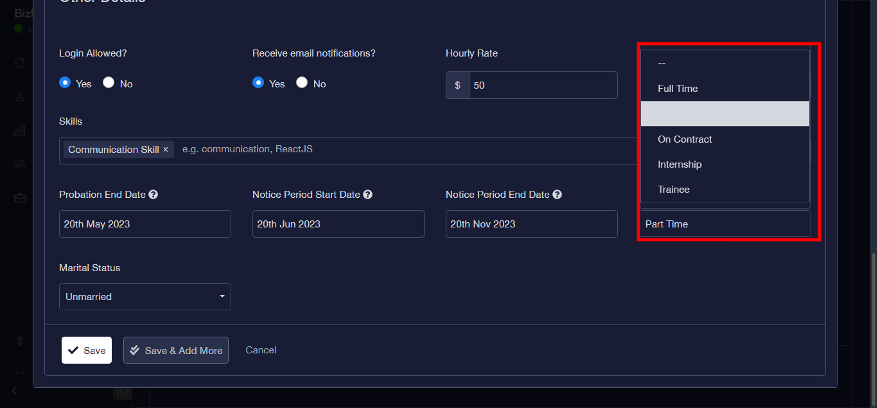Image resolution: width=878 pixels, height=408 pixels.
Task: Click the dollar icon in the left sidebar
Action: tap(20, 341)
